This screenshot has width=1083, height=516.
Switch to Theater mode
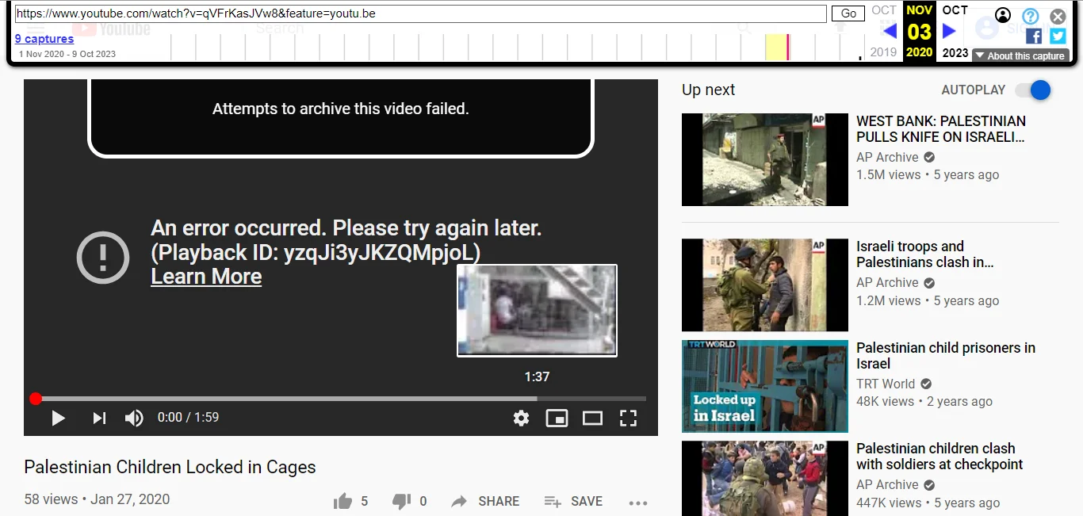[592, 418]
